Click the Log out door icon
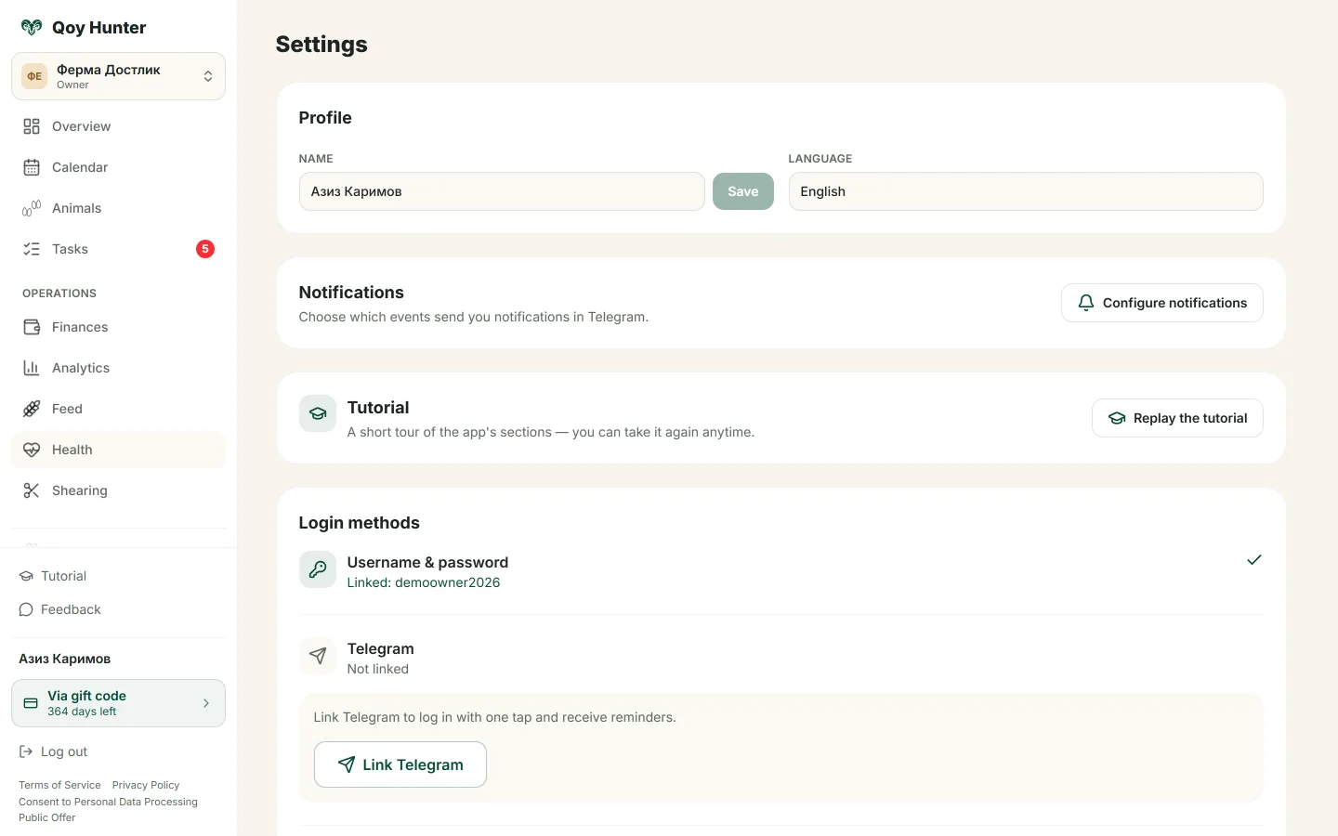Screen dimensions: 1338x836 click(26, 751)
